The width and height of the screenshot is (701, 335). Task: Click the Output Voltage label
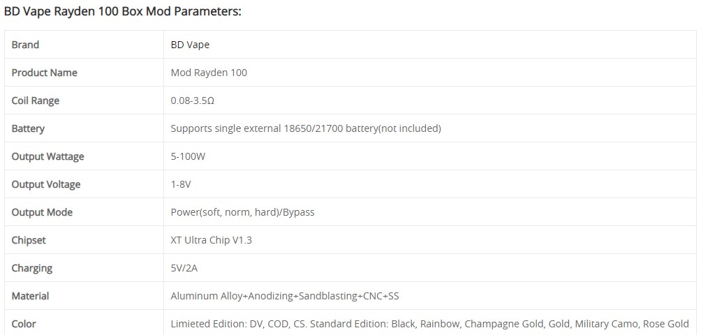[46, 184]
